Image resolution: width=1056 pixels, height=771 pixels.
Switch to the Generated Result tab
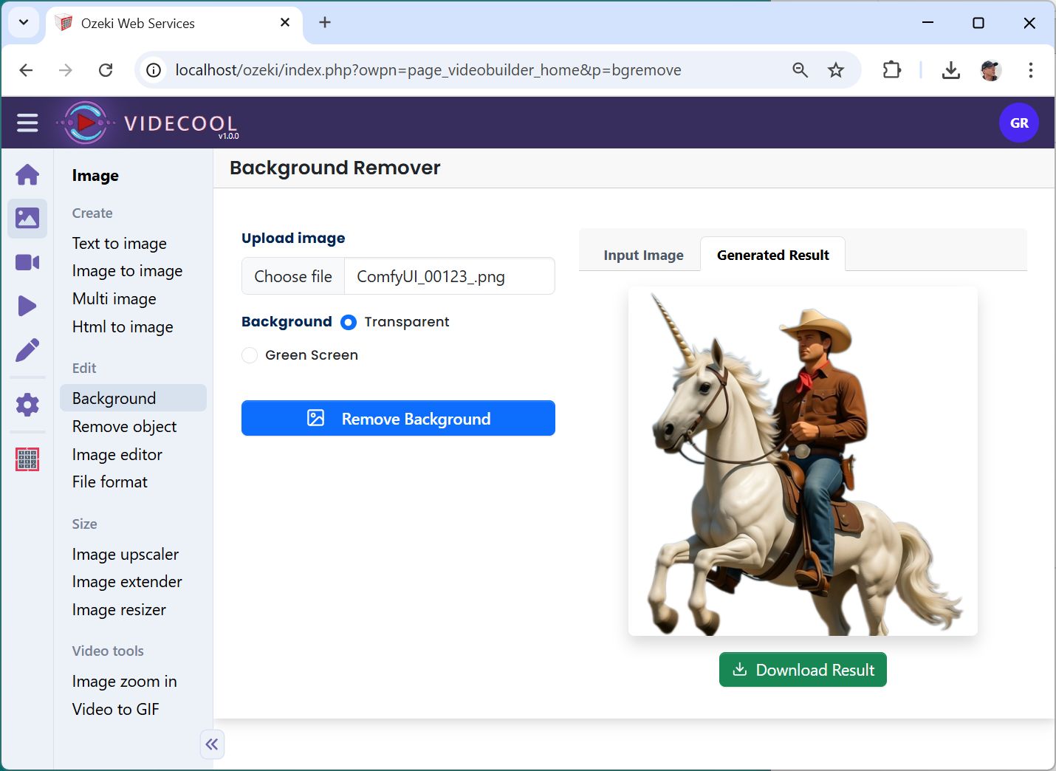point(772,256)
